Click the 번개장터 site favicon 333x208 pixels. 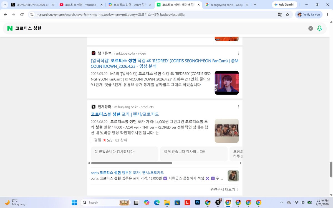coord(94,107)
